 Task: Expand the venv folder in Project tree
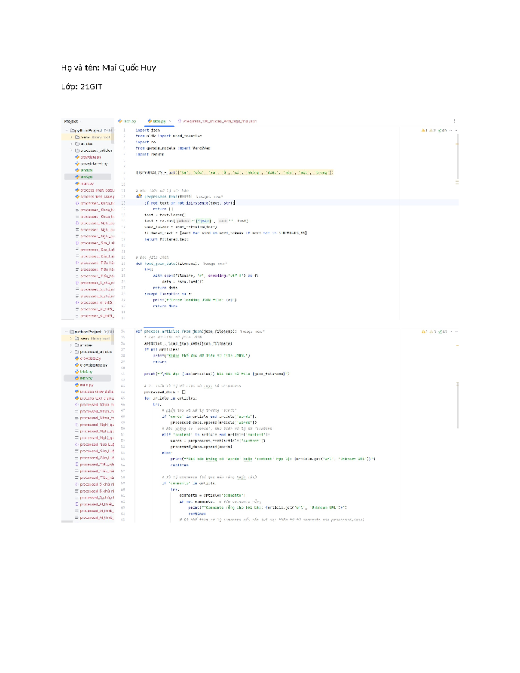pyautogui.click(x=71, y=136)
